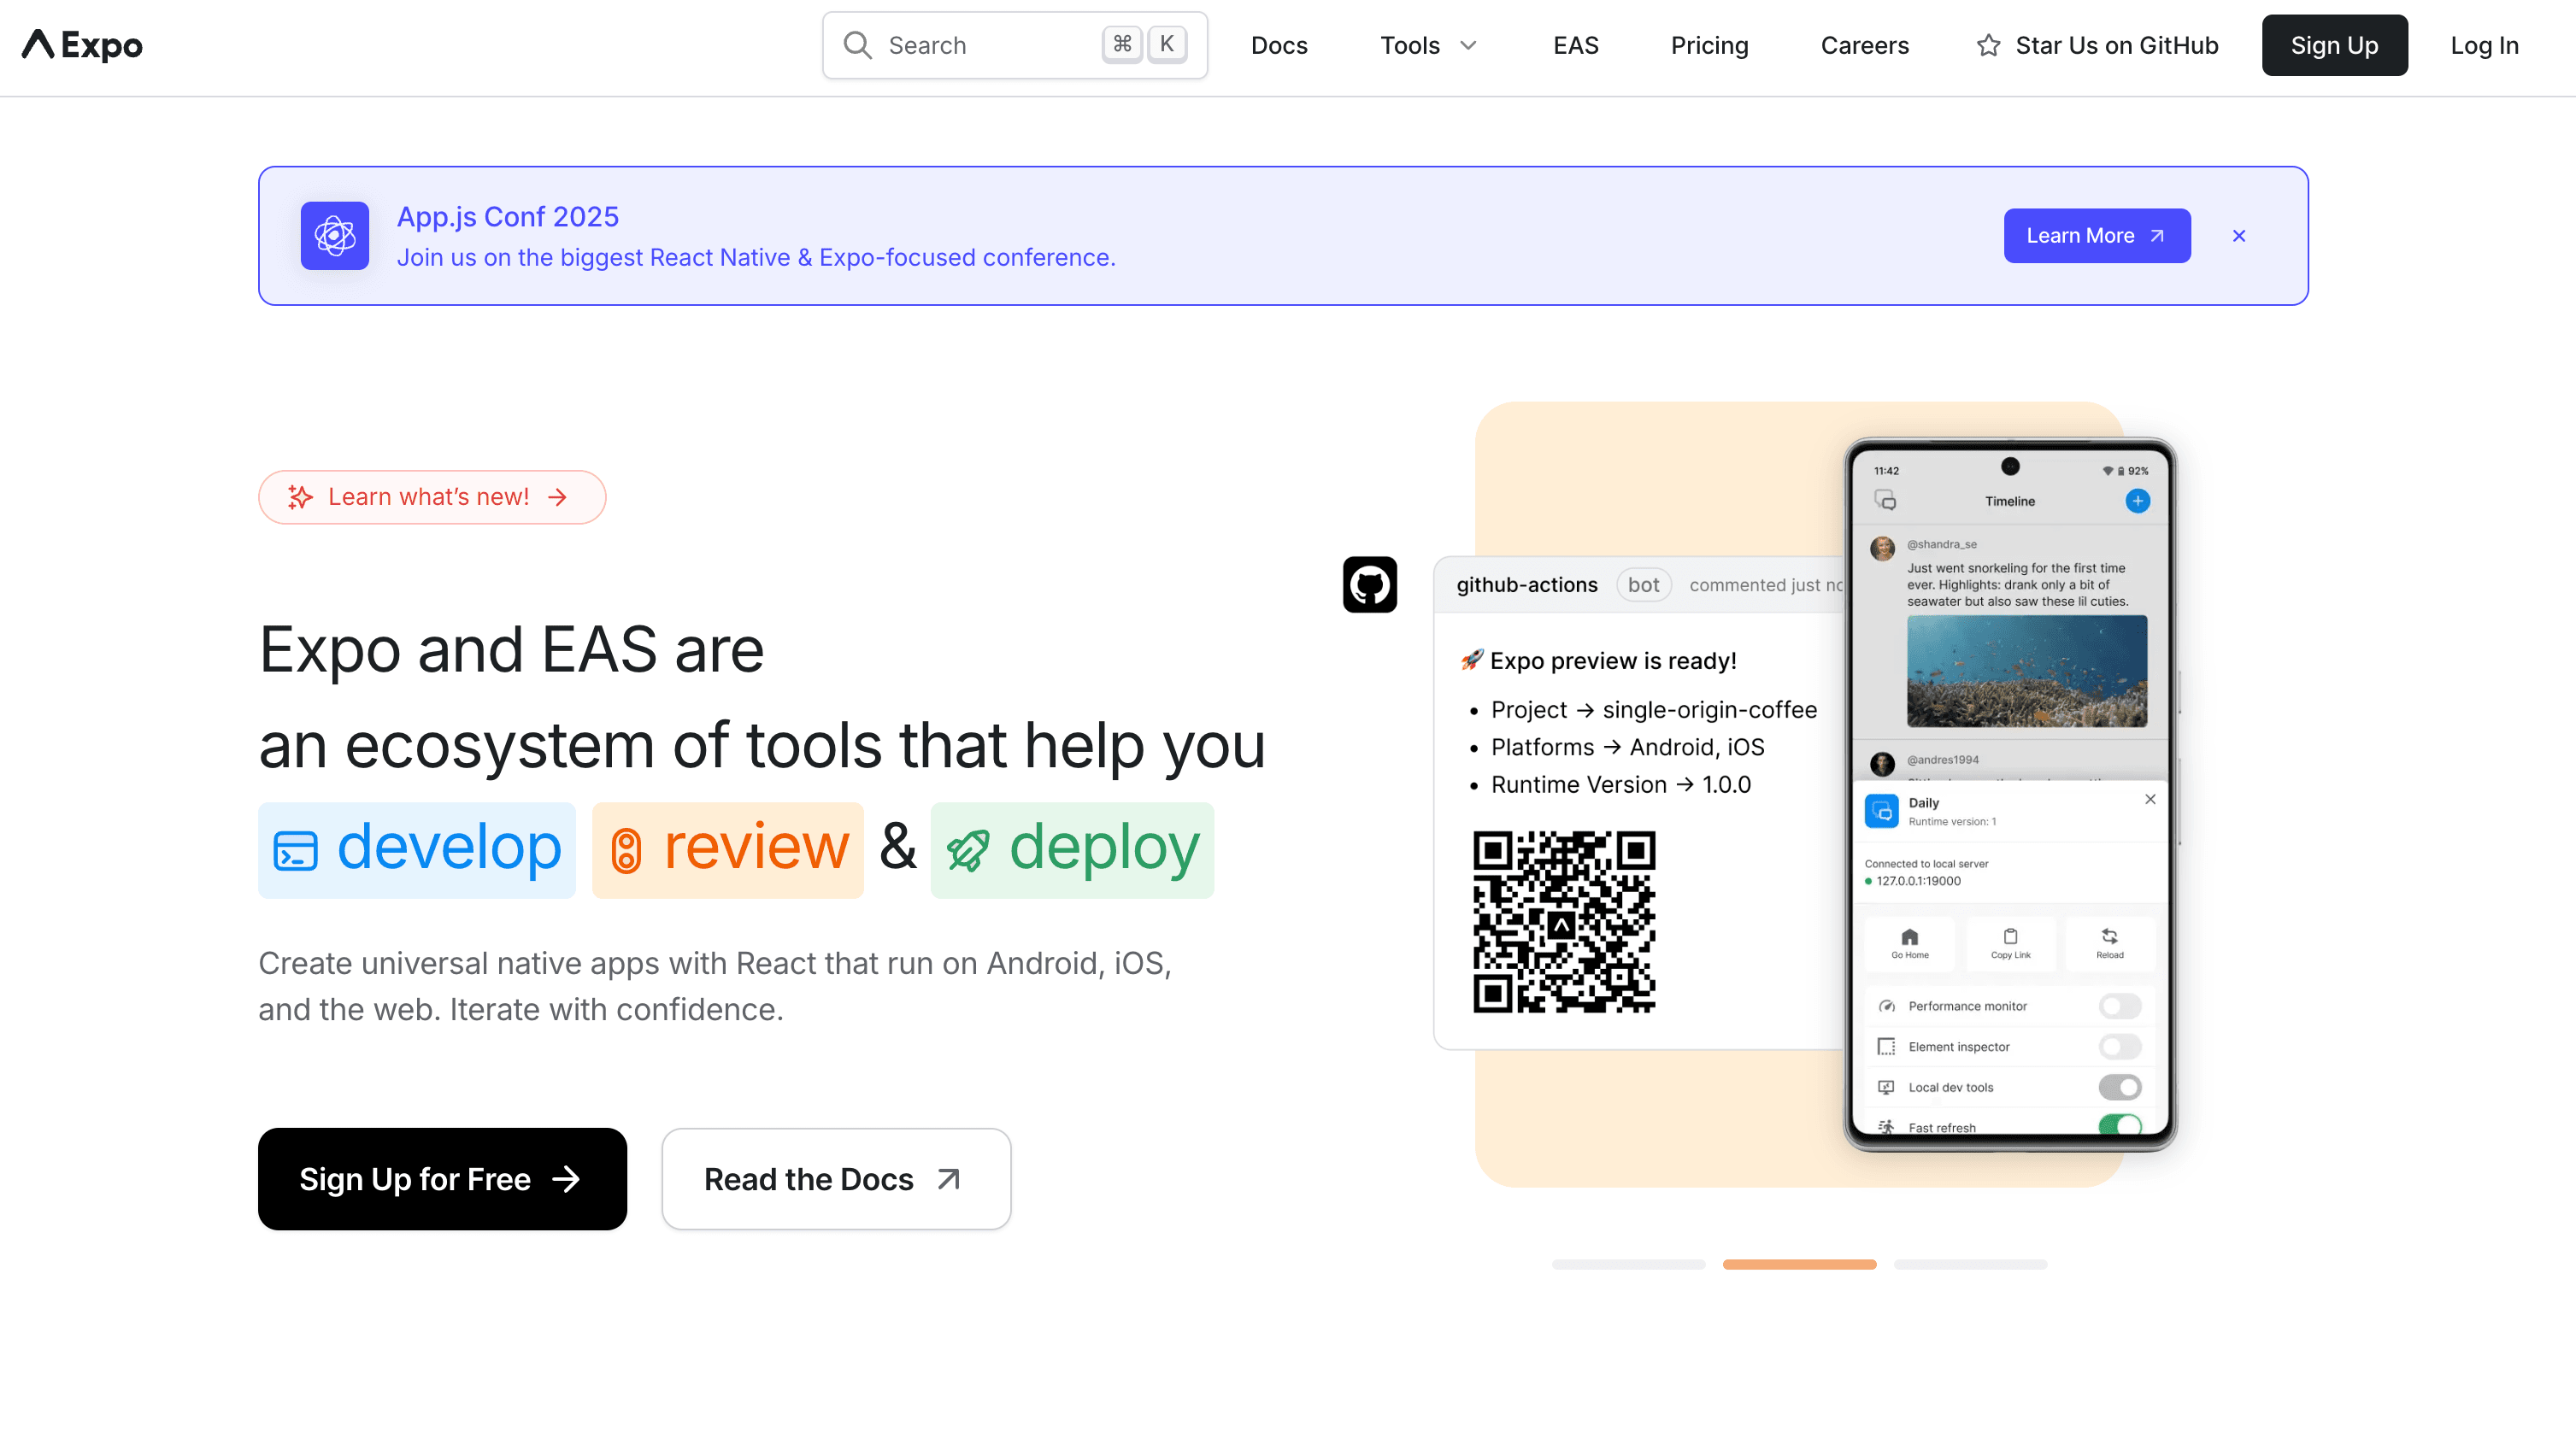Tap Go Home in dev menu
This screenshot has width=2576, height=1432.
[x=1909, y=943]
